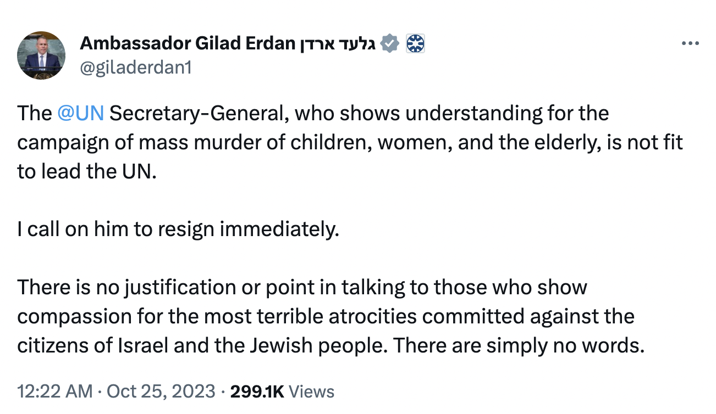Click the line starting "campaign of mass murder"
716x414 pixels.
click(350, 142)
